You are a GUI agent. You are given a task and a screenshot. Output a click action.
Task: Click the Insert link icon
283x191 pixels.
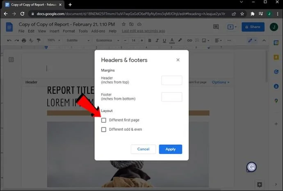189,40
